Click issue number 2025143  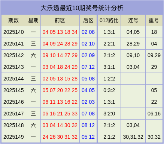click(x=13, y=67)
